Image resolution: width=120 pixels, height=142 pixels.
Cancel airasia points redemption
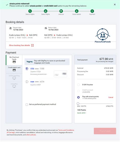tap(111, 97)
